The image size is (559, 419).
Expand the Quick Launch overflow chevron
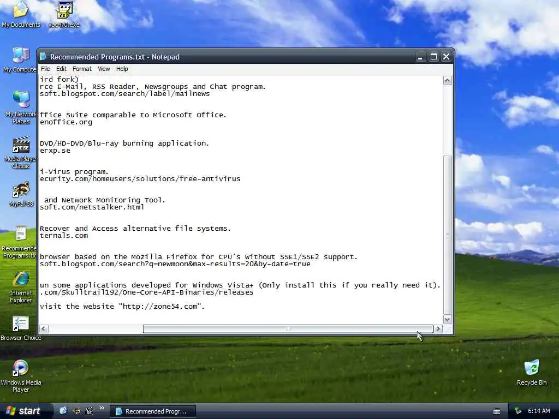pos(102,408)
